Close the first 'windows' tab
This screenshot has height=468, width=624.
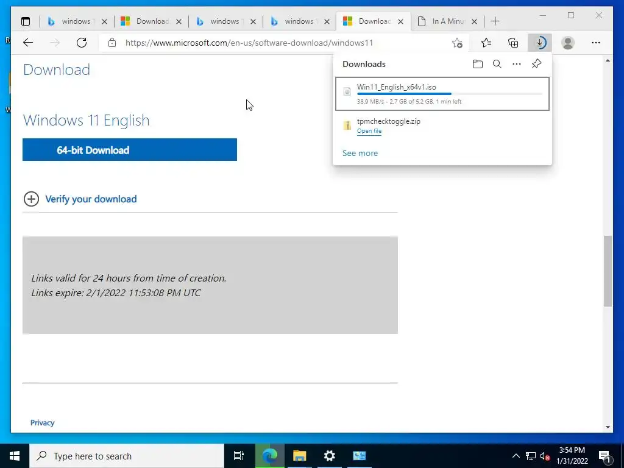click(104, 22)
